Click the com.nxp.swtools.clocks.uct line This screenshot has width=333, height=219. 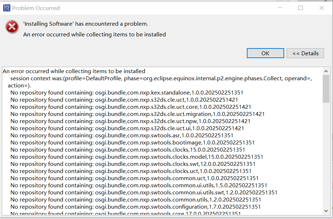point(131,171)
